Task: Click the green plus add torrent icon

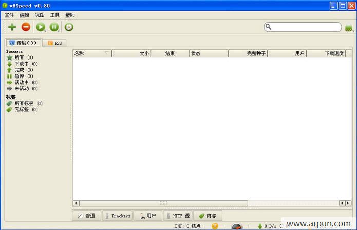Action: coord(12,27)
